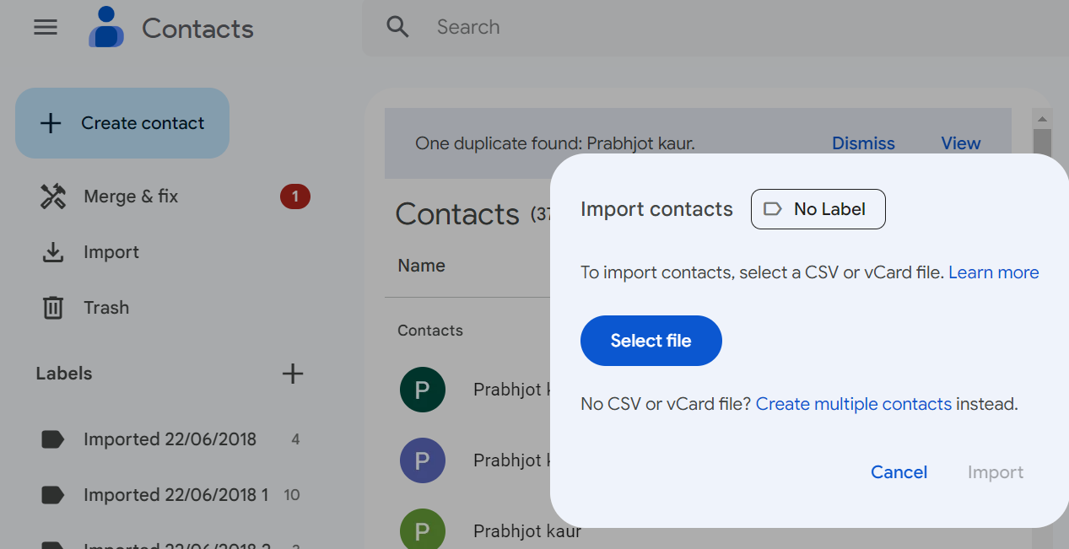
Task: Click the green P contact avatar
Action: pos(422,531)
